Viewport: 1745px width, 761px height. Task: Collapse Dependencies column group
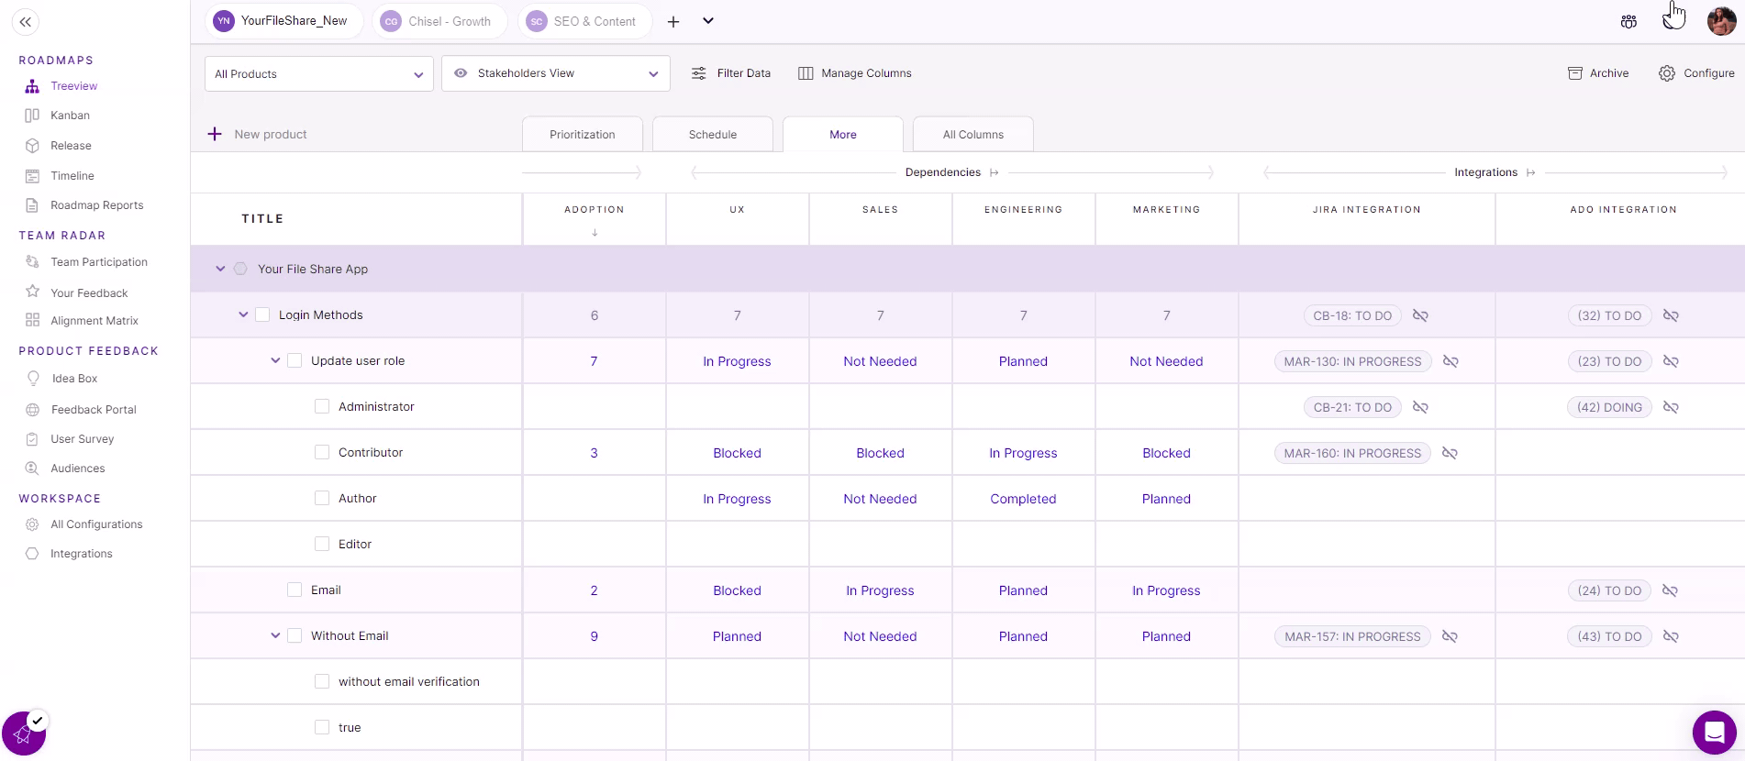pos(995,172)
